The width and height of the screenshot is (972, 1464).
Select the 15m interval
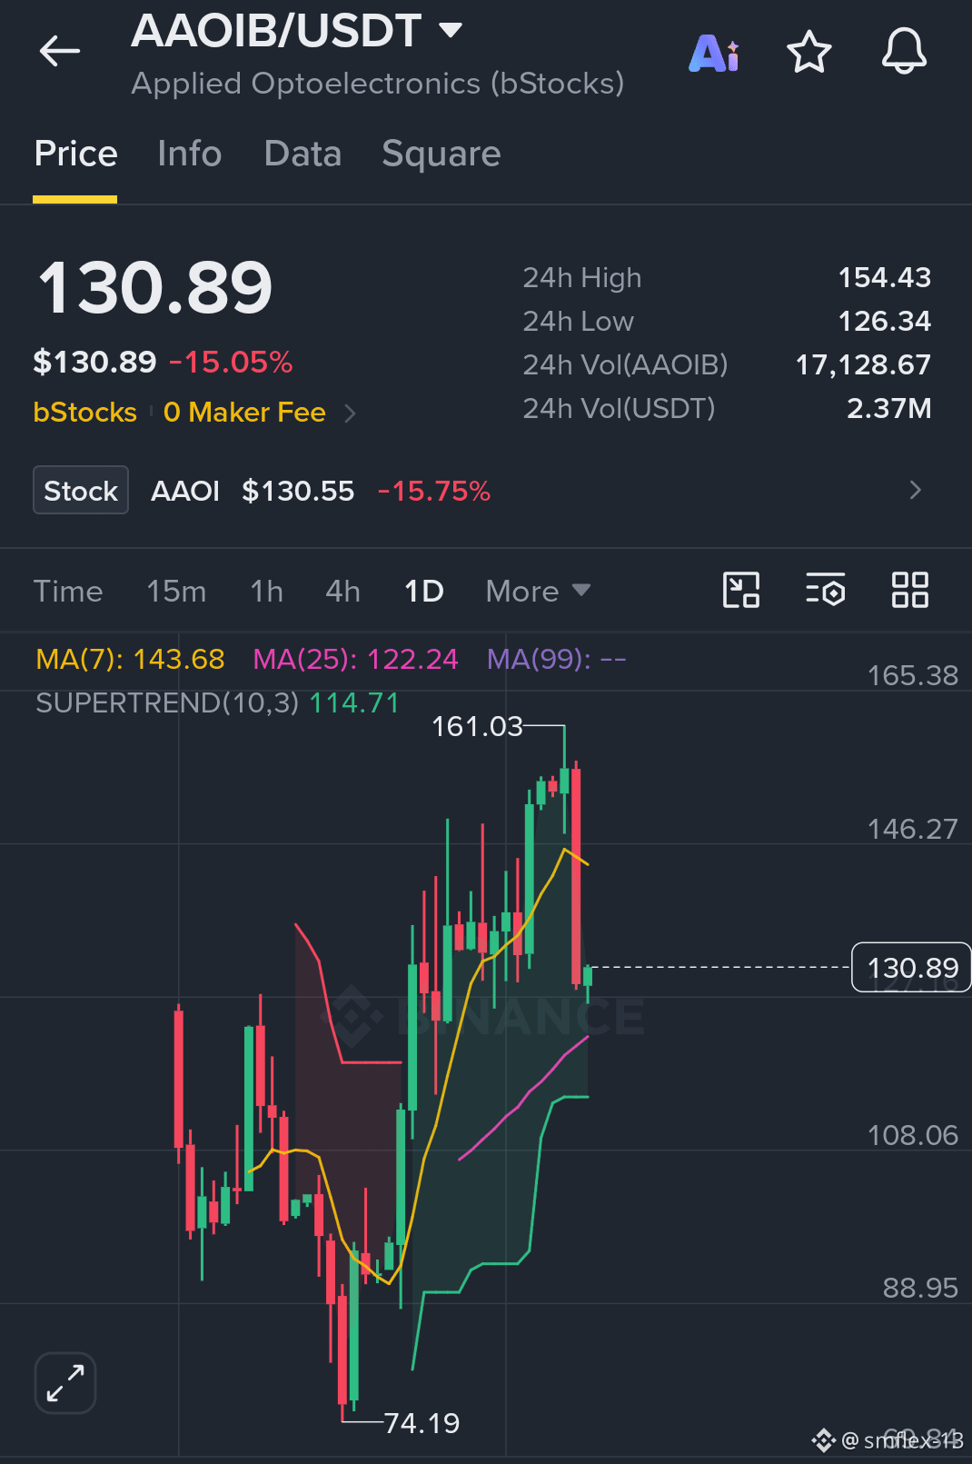pyautogui.click(x=176, y=592)
